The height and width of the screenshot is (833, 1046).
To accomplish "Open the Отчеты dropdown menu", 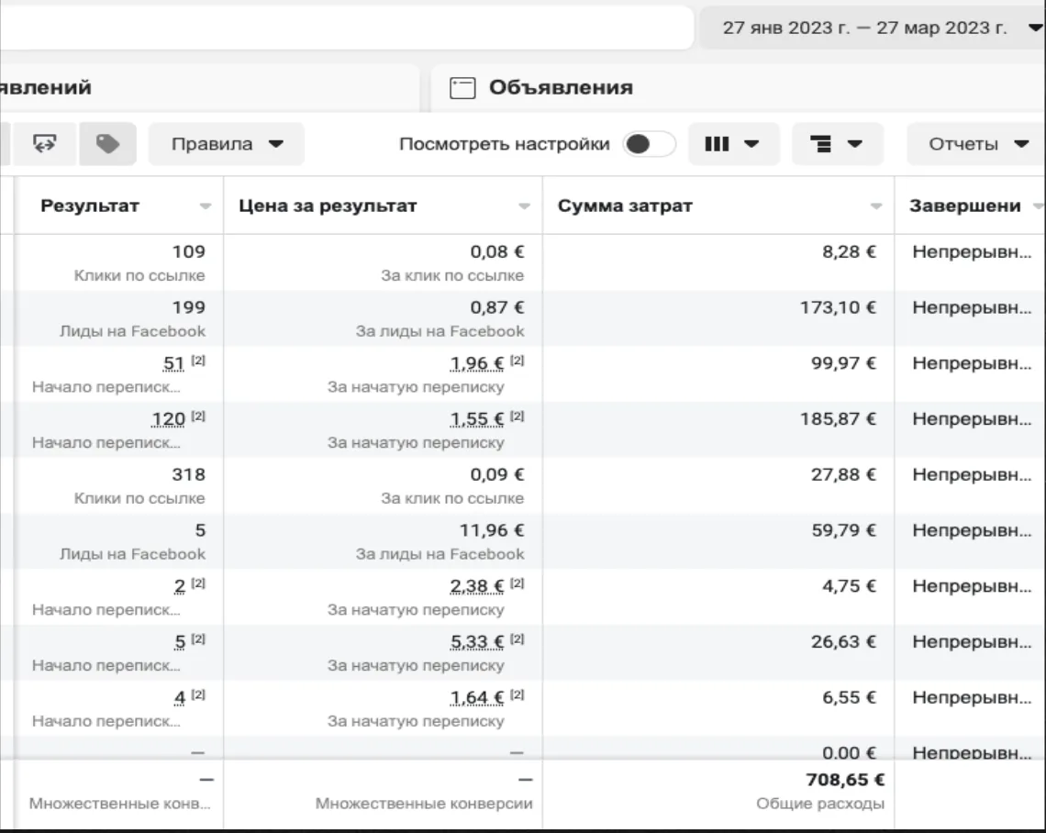I will coord(976,143).
